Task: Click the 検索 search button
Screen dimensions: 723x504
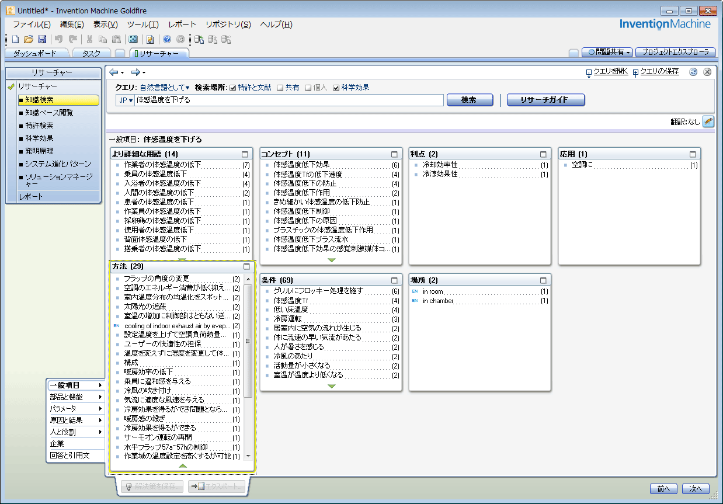Action: [470, 100]
